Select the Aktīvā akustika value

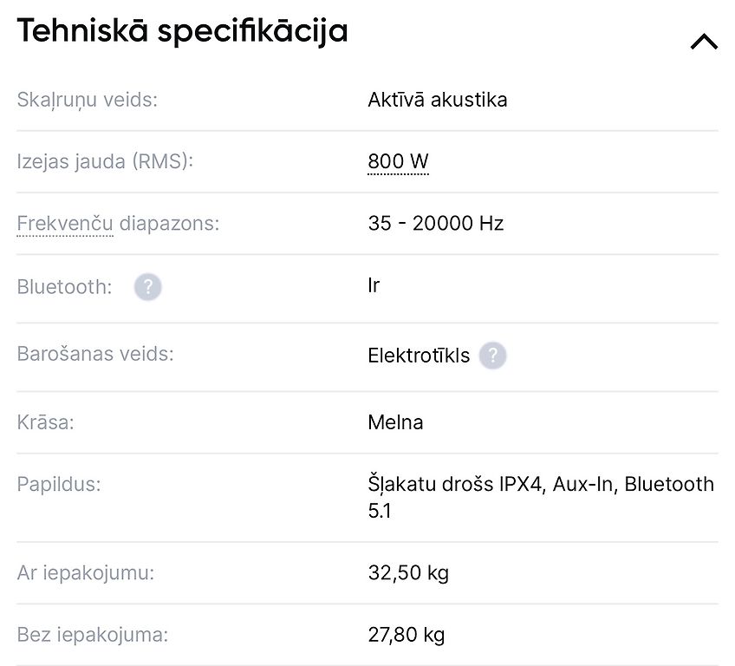pyautogui.click(x=438, y=100)
